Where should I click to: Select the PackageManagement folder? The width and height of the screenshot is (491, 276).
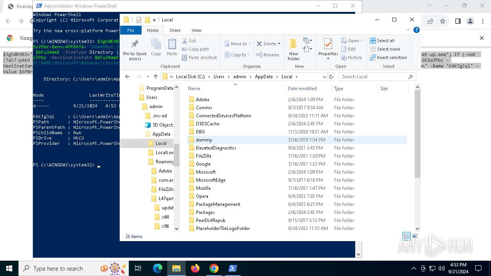tap(218, 204)
